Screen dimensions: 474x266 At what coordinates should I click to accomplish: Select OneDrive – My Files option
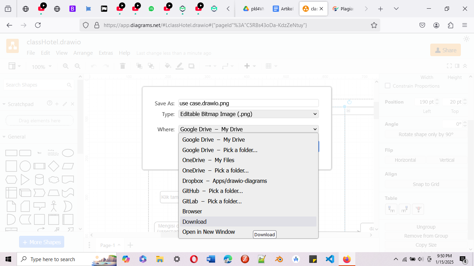248,160
